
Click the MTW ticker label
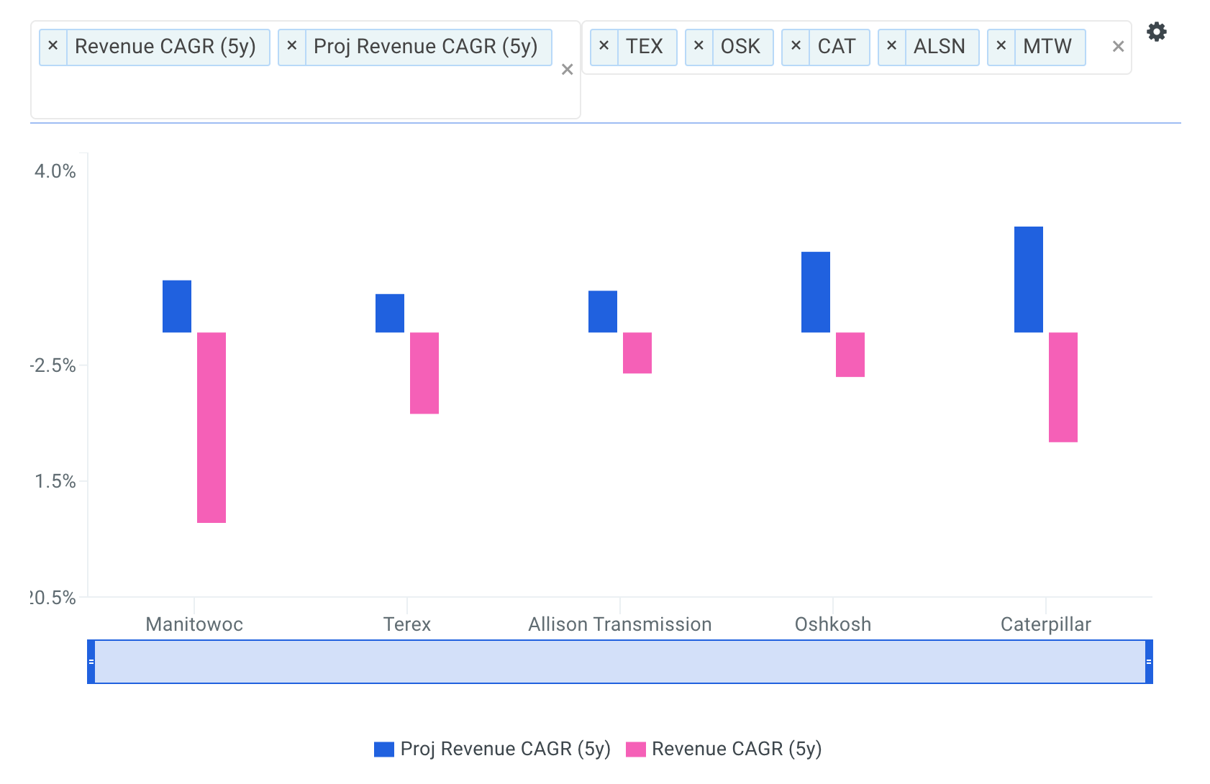tap(1047, 47)
